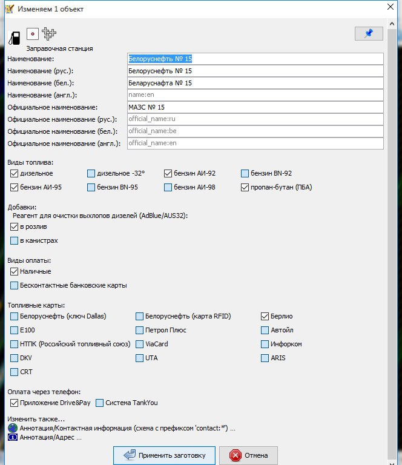Click the Наименование (бел.) input field
Viewport: 402px width, 465px height.
pos(255,83)
